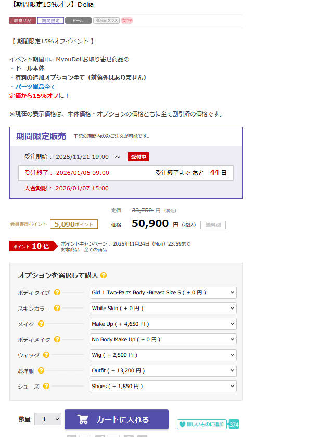Open the Outfit option dropdown
The width and height of the screenshot is (319, 437).
[x=163, y=370]
